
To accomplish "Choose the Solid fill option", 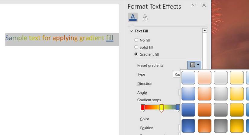I will tap(136, 47).
